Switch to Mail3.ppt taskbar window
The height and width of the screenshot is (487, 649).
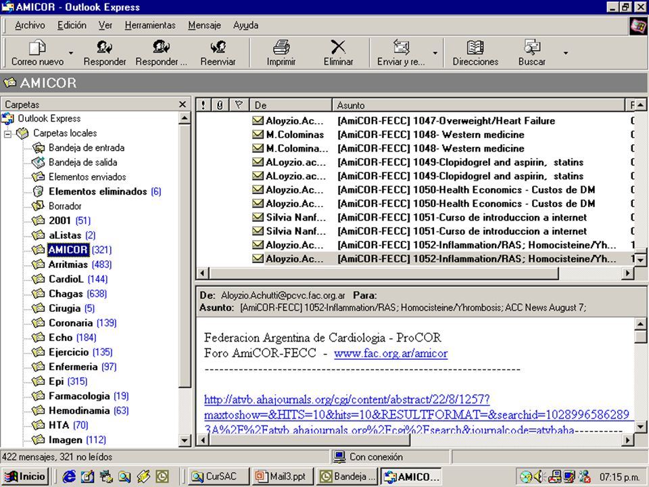point(283,477)
